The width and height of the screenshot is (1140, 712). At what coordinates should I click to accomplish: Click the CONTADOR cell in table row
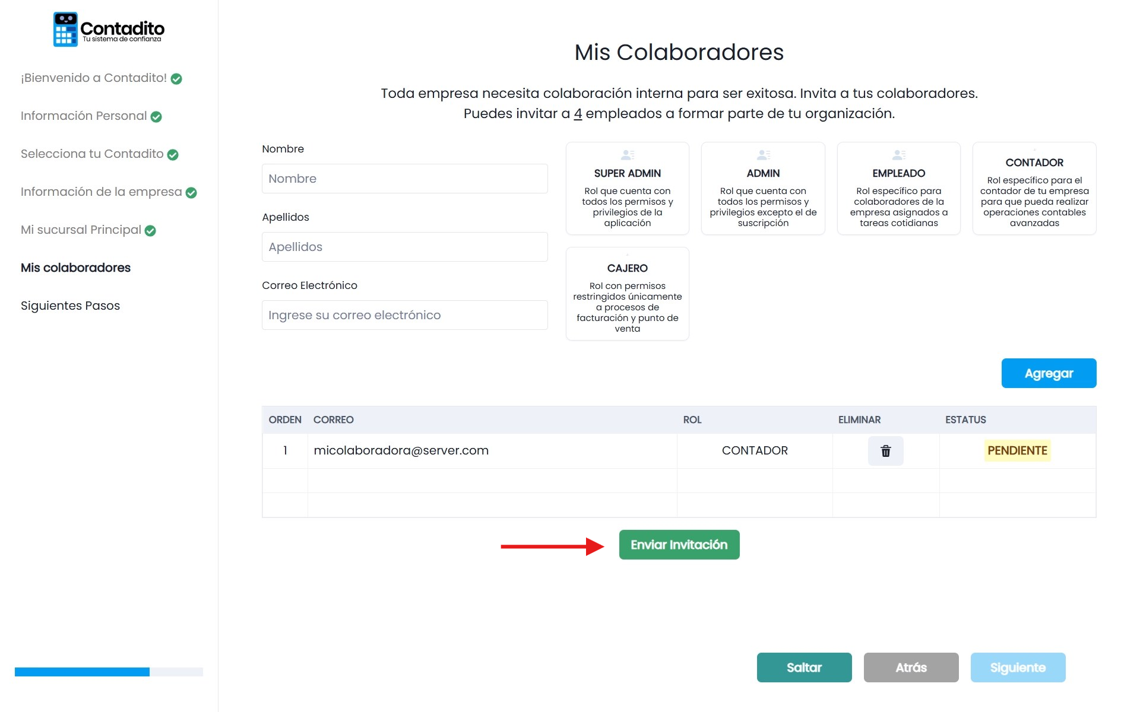coord(755,450)
